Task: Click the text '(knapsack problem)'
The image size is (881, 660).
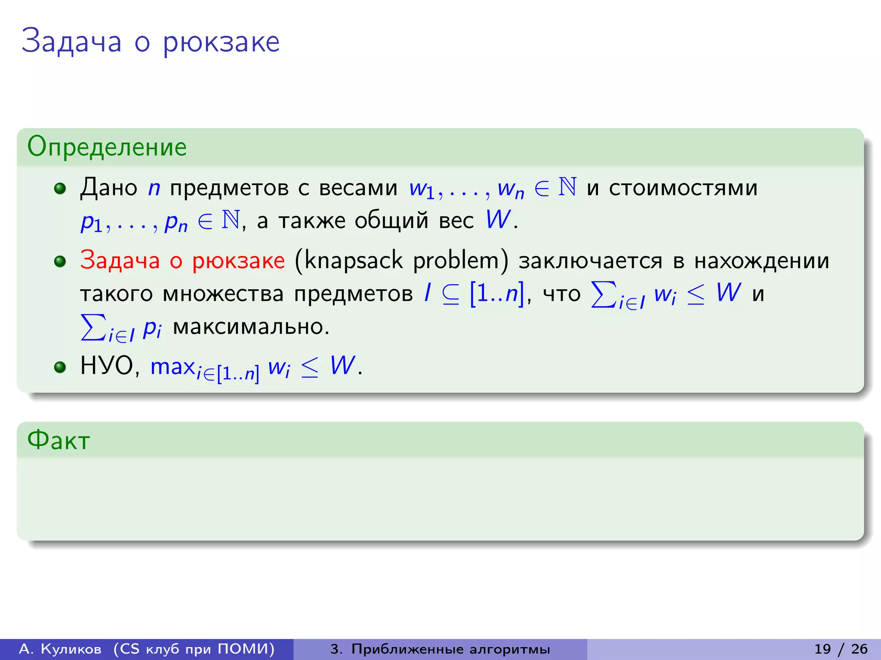Action: coord(401,260)
